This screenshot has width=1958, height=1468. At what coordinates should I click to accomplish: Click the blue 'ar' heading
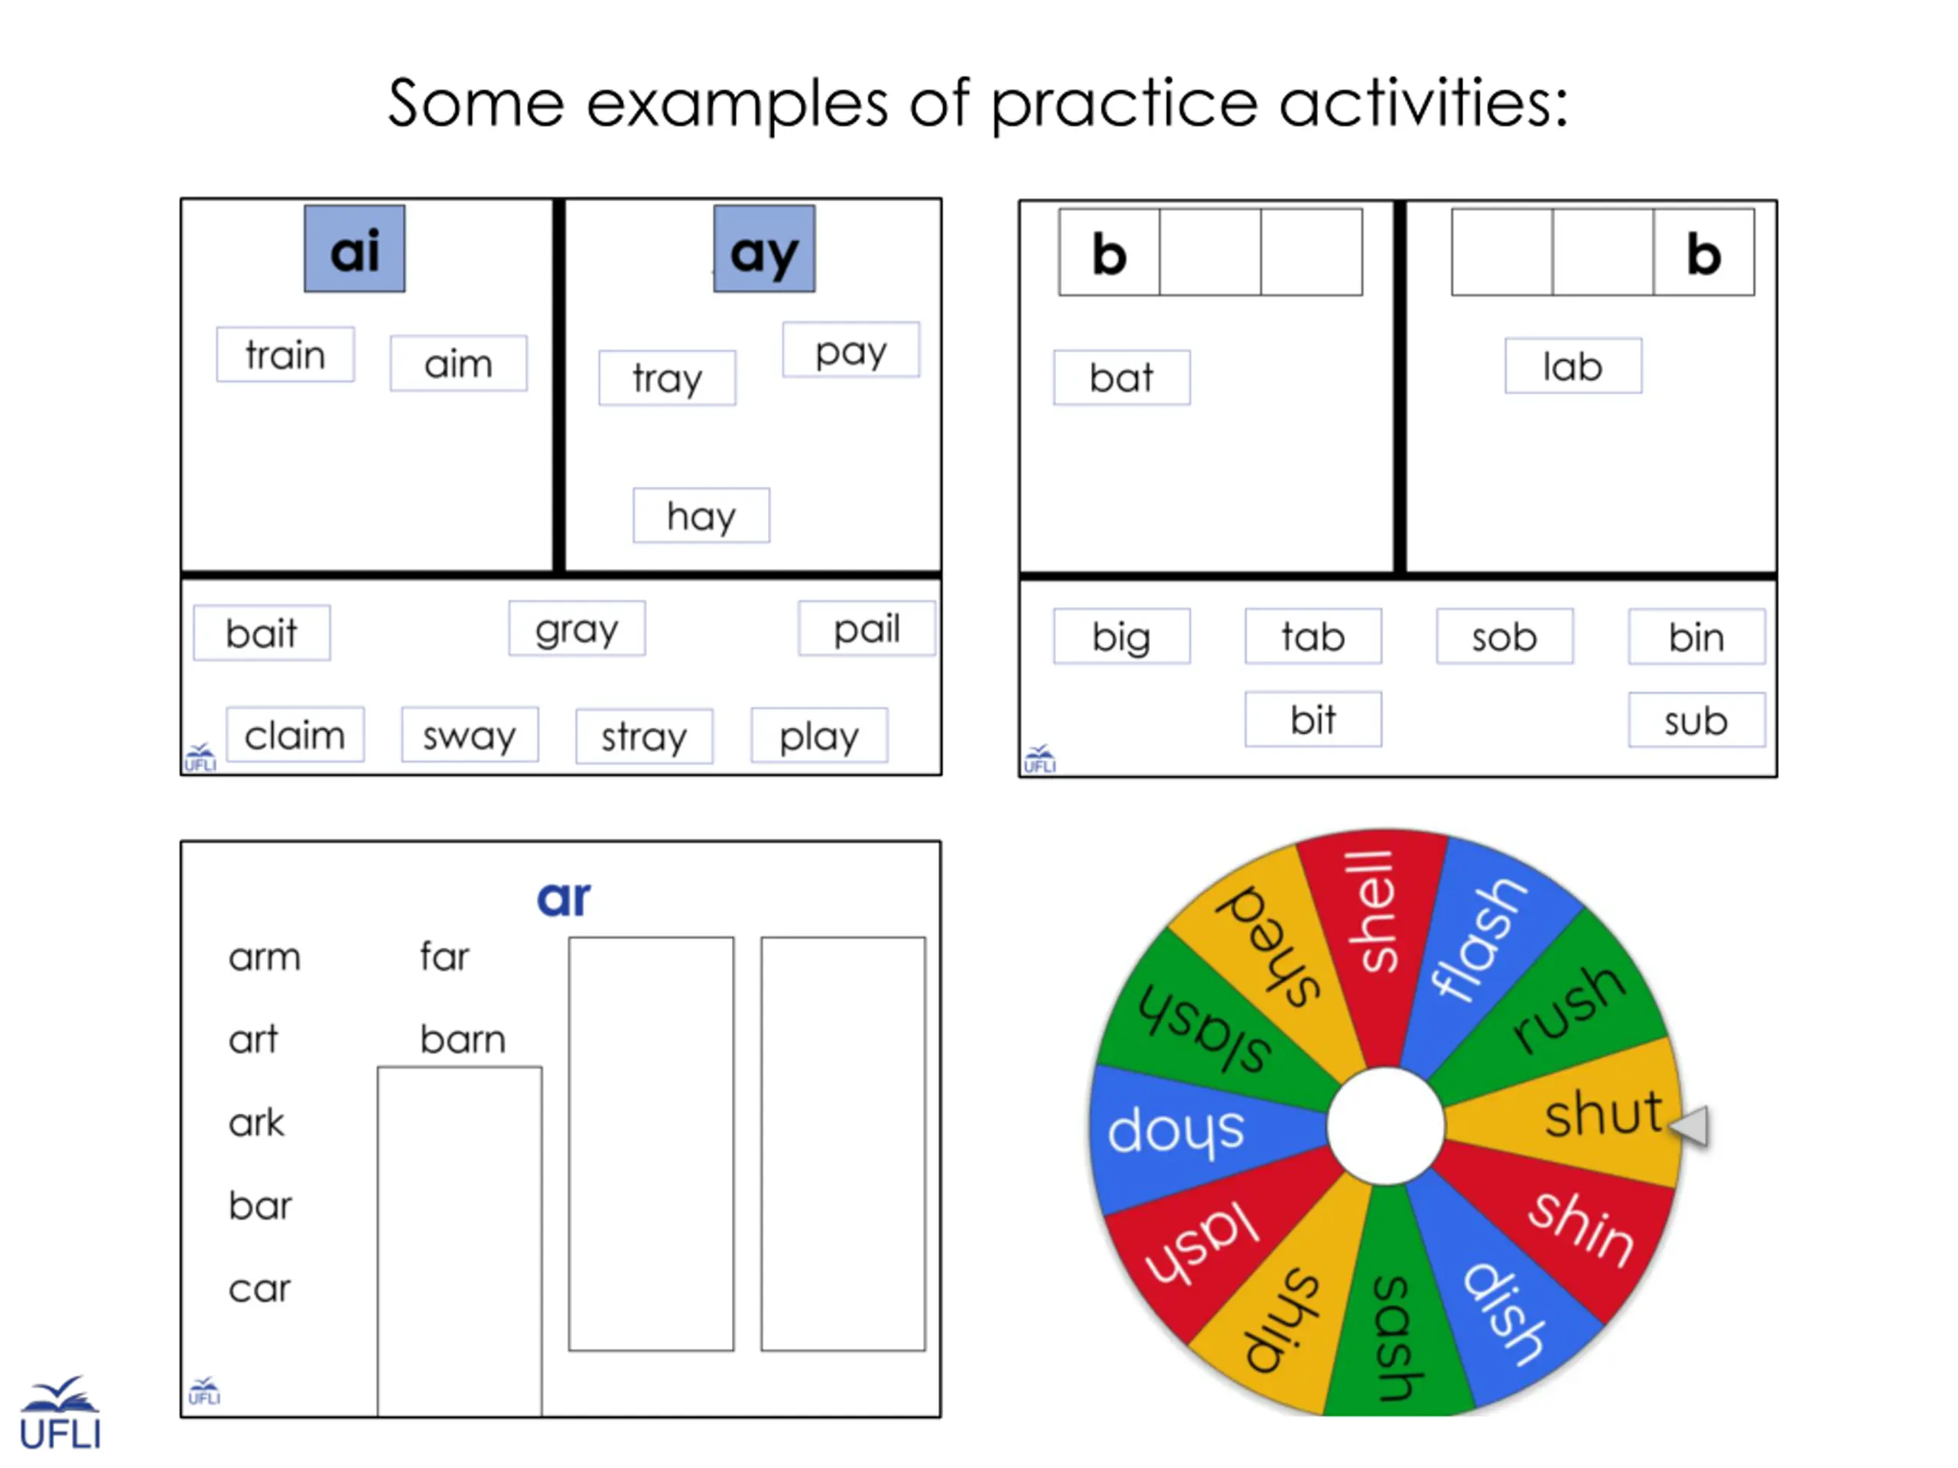pos(563,898)
